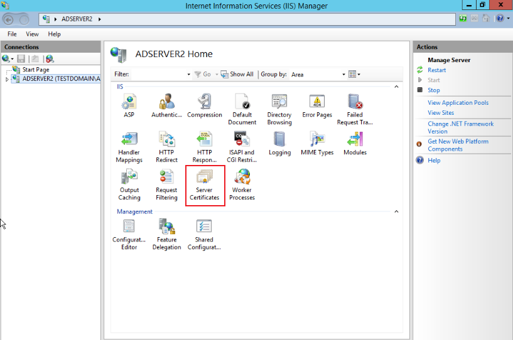The height and width of the screenshot is (340, 513).
Task: Collapse the Management section chevron
Action: pos(396,211)
